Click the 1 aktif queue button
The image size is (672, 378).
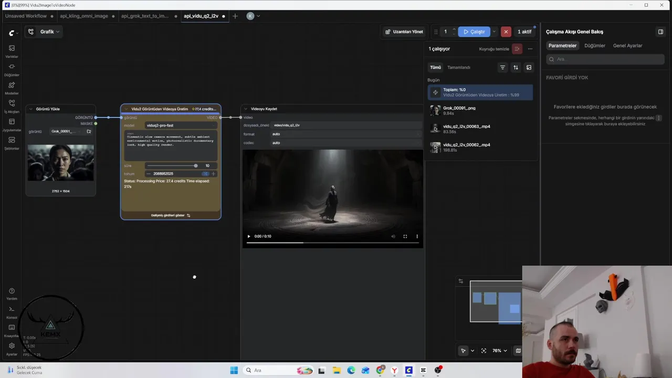point(524,32)
